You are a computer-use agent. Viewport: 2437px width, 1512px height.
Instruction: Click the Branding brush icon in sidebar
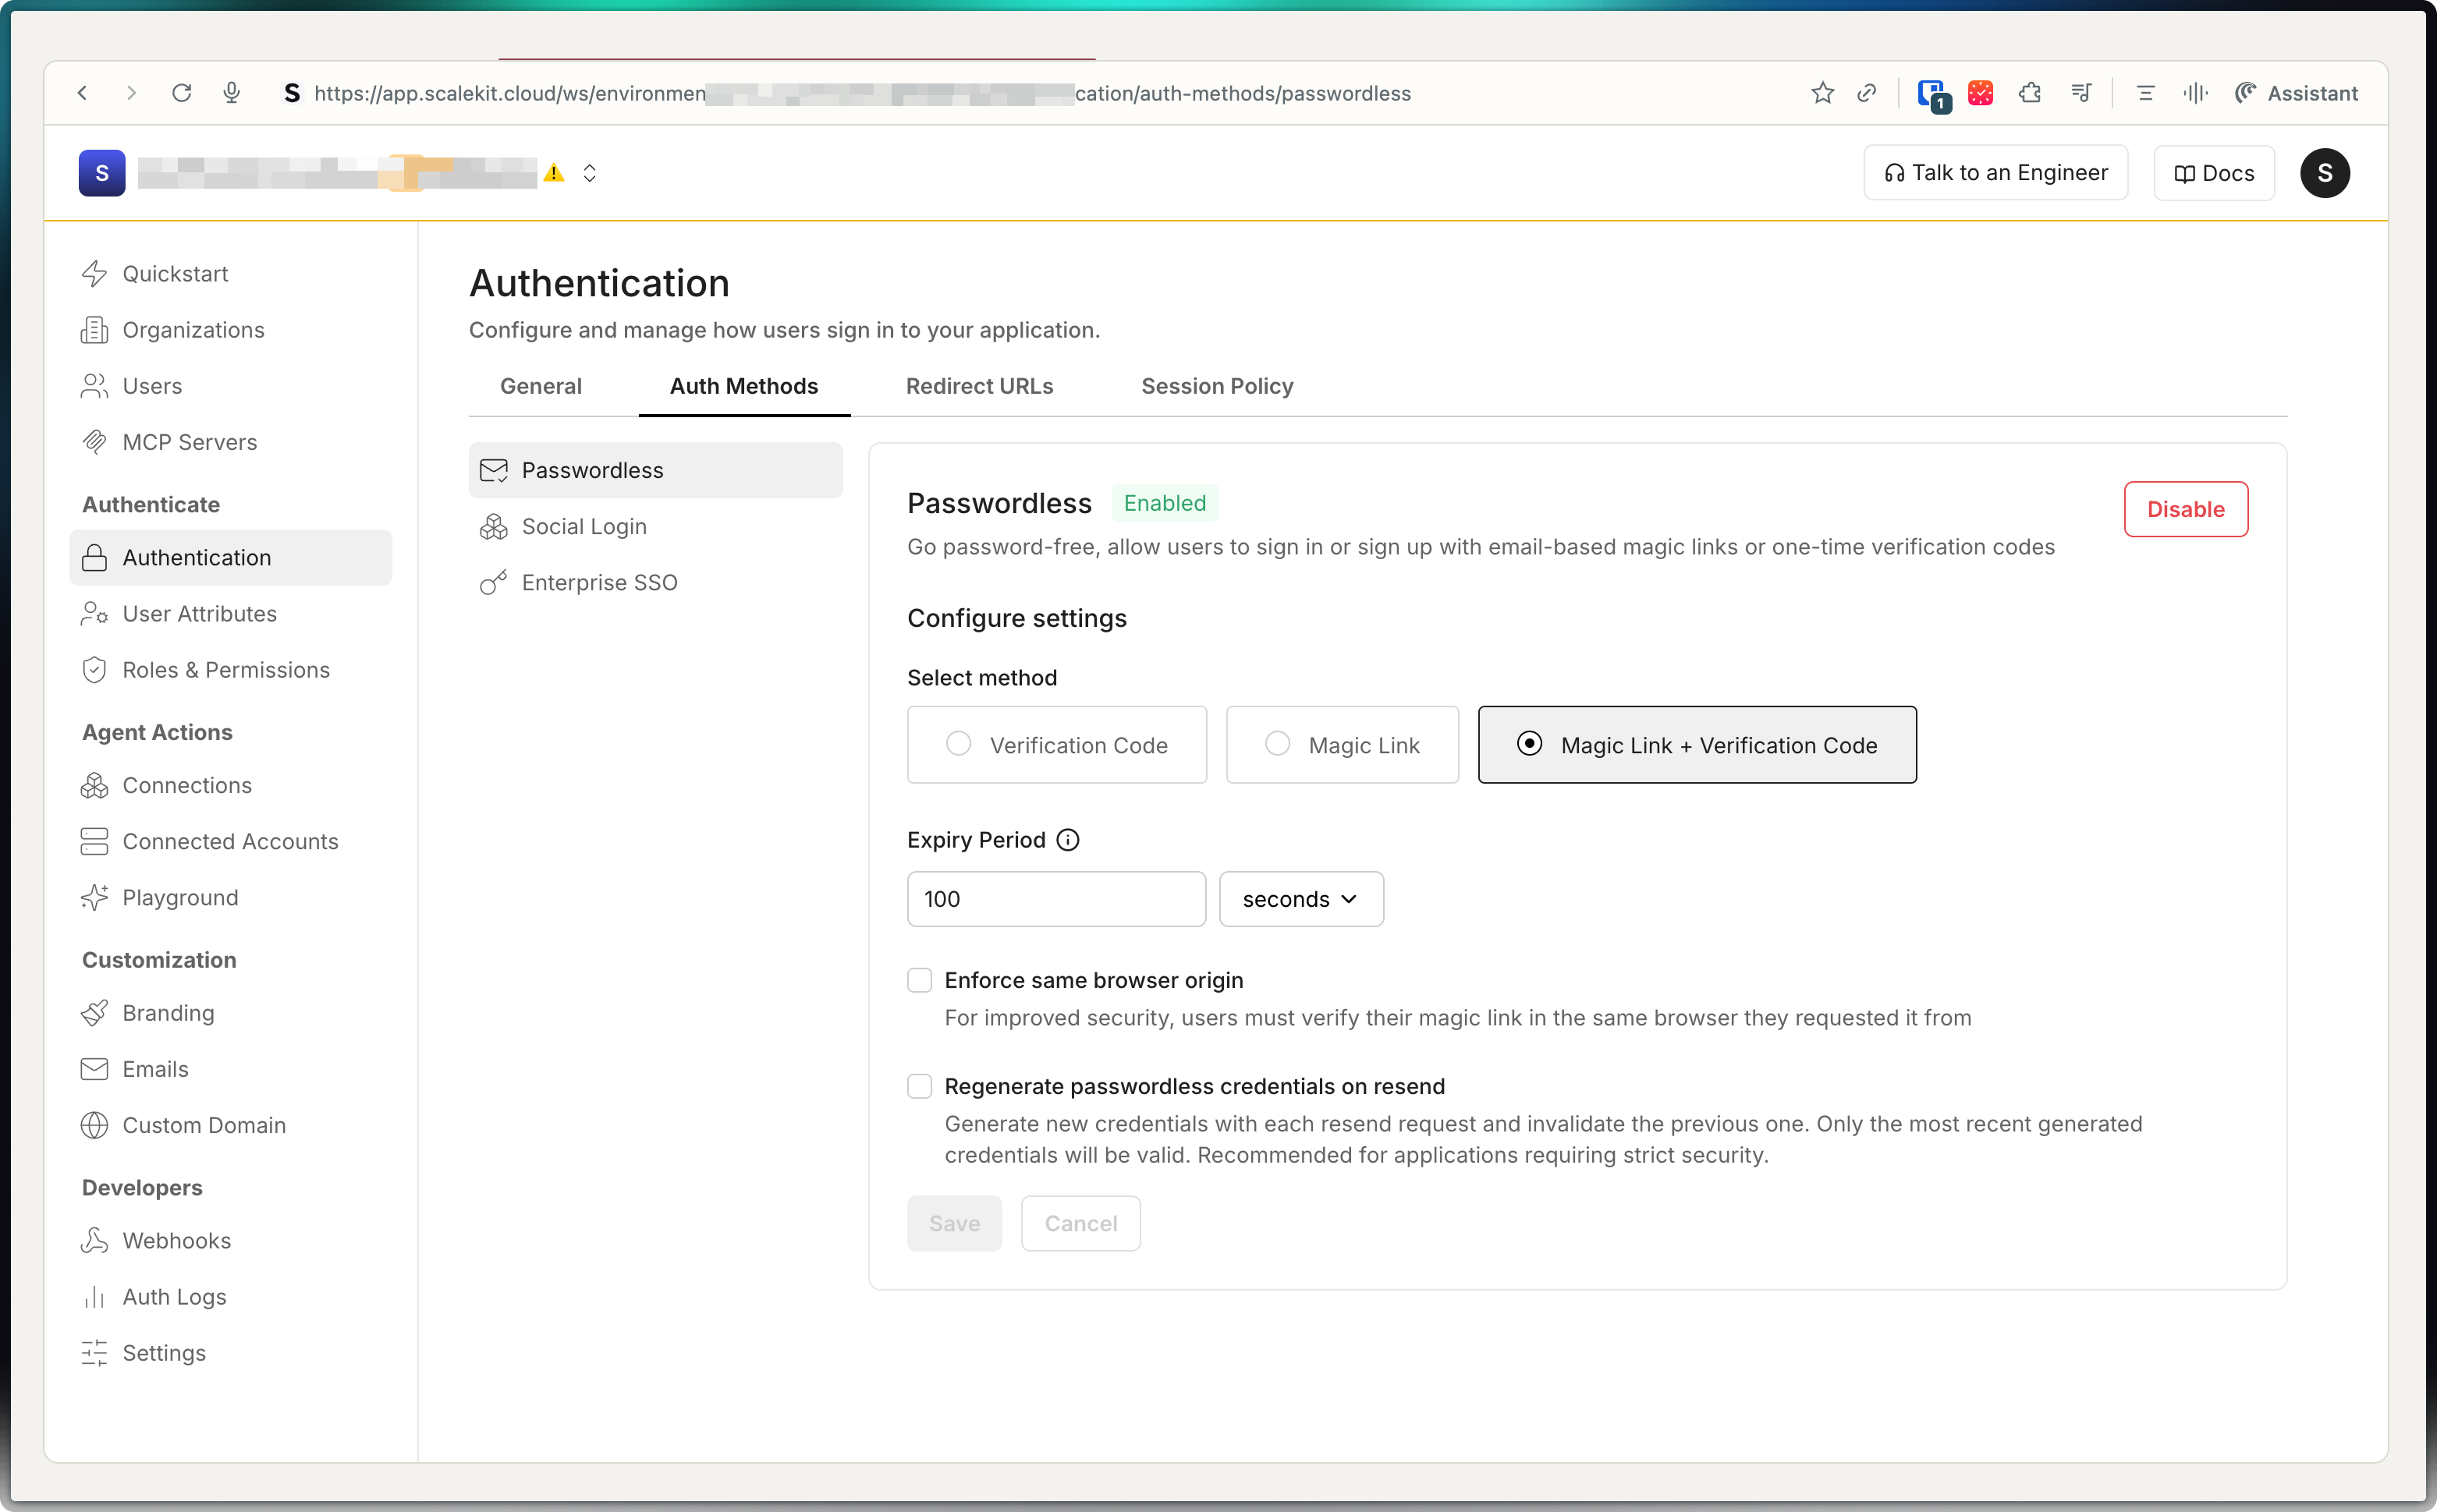pyautogui.click(x=94, y=1013)
